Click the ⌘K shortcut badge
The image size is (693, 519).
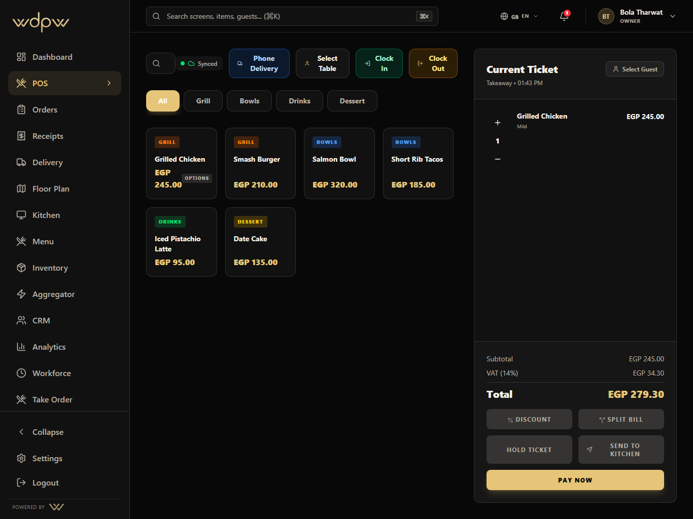(424, 16)
